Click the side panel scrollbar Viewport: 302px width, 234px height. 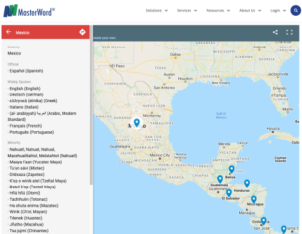click(91, 105)
